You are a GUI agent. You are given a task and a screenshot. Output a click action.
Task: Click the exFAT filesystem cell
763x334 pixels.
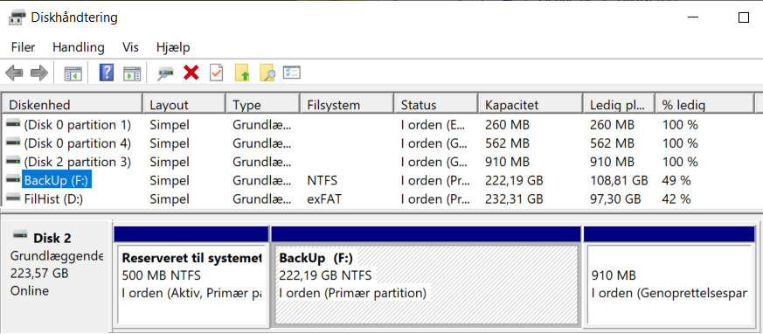pyautogui.click(x=324, y=199)
